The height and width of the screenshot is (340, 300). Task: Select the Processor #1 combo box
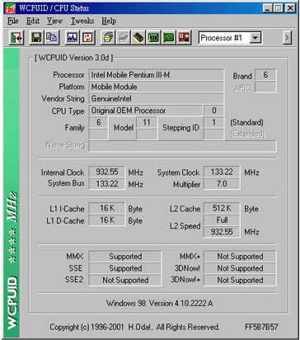(230, 38)
